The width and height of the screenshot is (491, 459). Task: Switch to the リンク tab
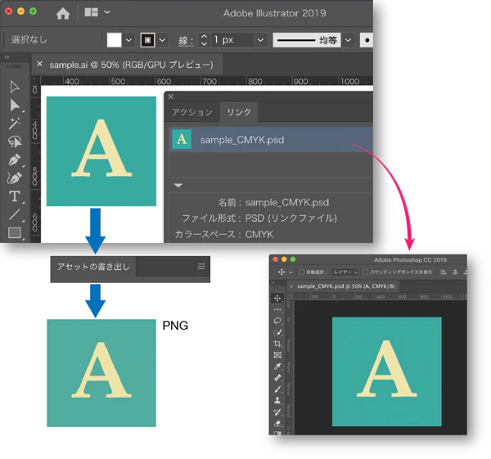coord(239,112)
